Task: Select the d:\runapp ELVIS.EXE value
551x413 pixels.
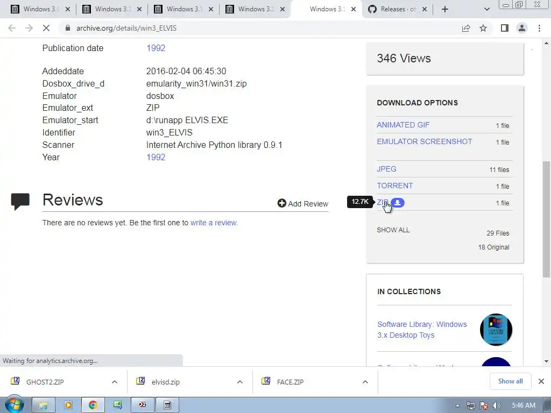Action: (187, 120)
